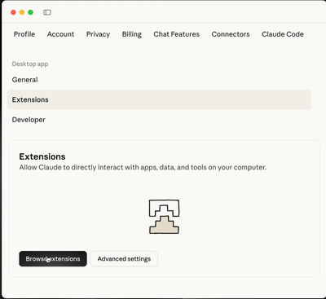Select the Chat Features tab
The image size is (326, 299).
177,34
